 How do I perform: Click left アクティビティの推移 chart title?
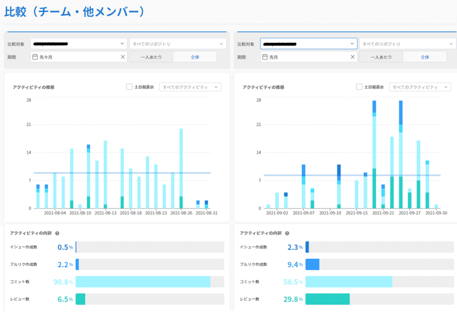click(x=34, y=87)
